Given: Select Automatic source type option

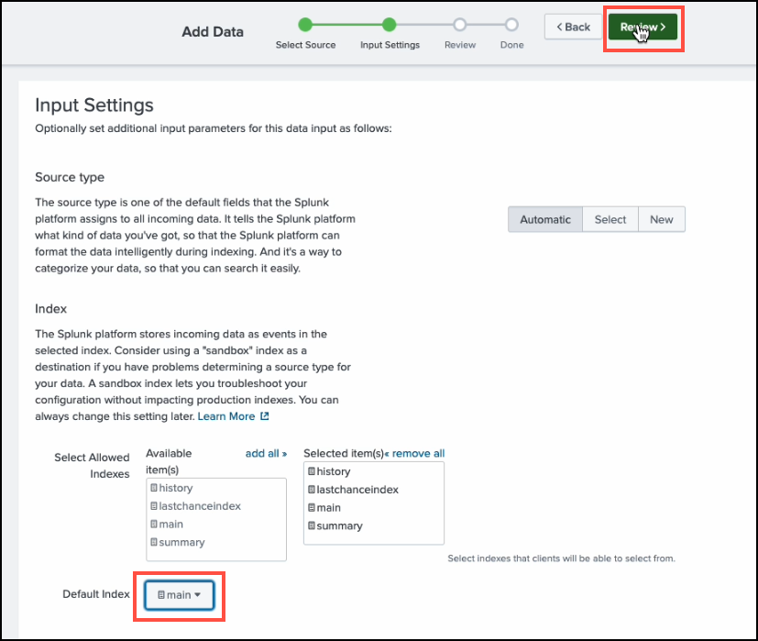Looking at the screenshot, I should (544, 219).
